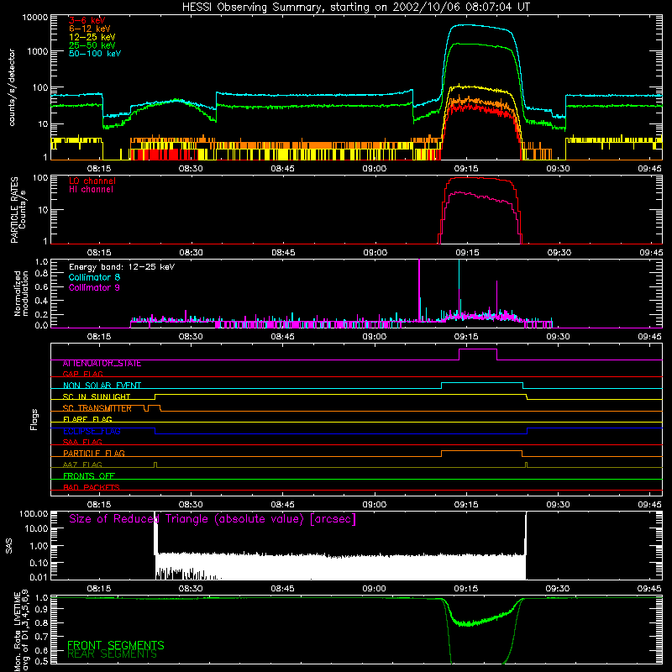The image size is (672, 672).
Task: Select the PARTICLE_FLAG label
Action: pyautogui.click(x=94, y=453)
